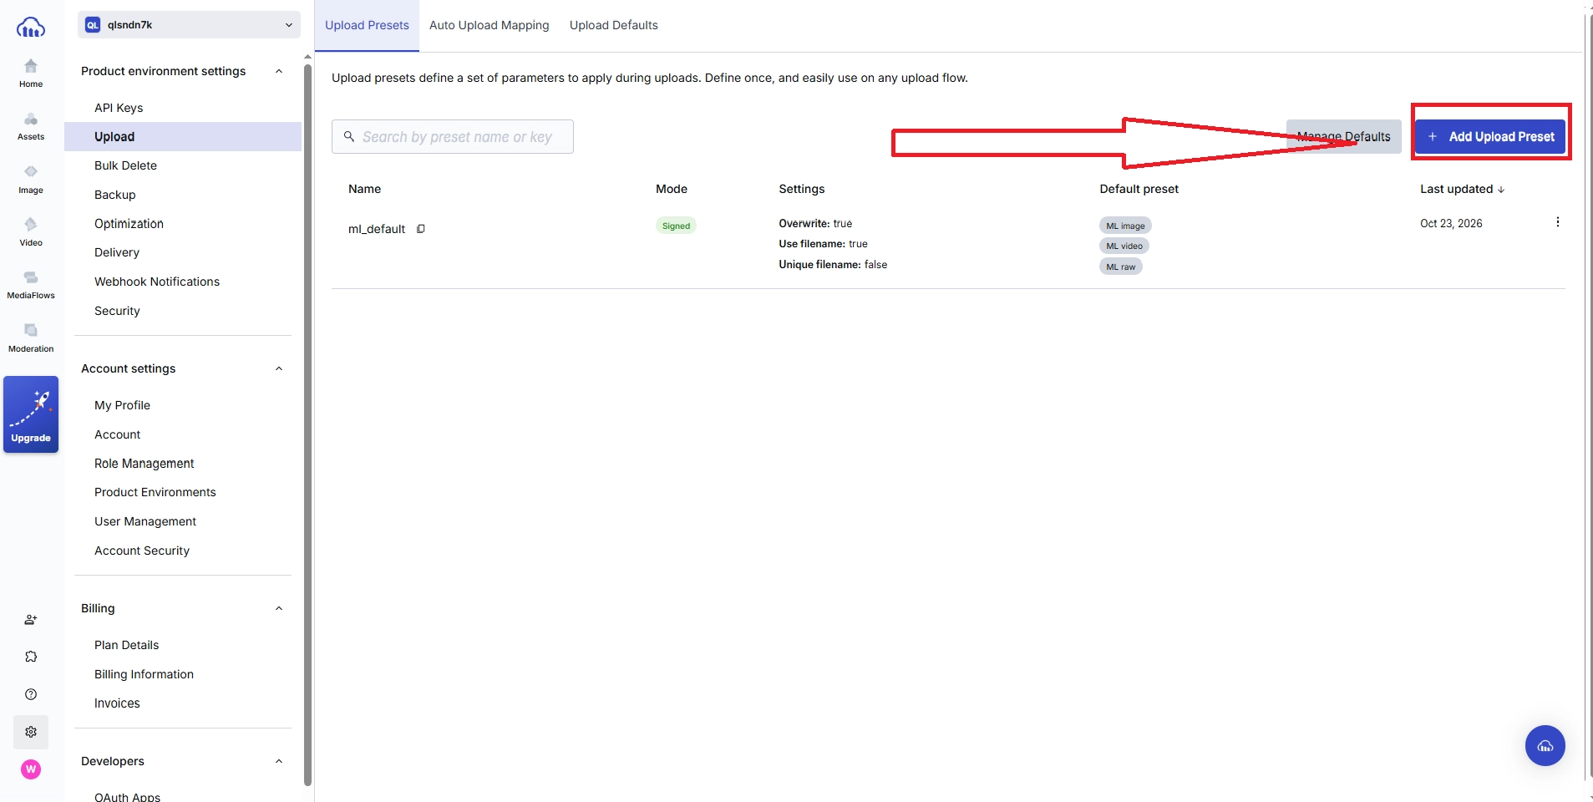Click the preset search field
This screenshot has width=1593, height=802.
coord(453,137)
